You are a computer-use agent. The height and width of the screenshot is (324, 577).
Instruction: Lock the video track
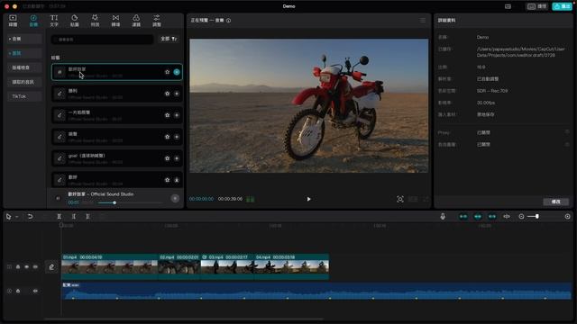(x=18, y=266)
